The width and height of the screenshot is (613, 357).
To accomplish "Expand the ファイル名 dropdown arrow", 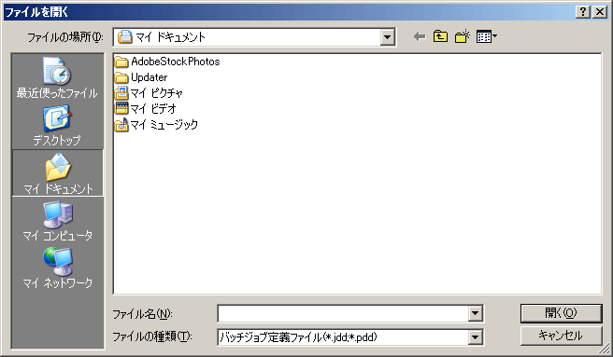I will click(475, 313).
